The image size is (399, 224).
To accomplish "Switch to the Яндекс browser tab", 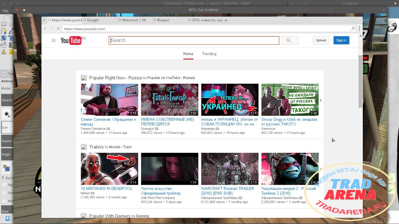I will pos(170,20).
